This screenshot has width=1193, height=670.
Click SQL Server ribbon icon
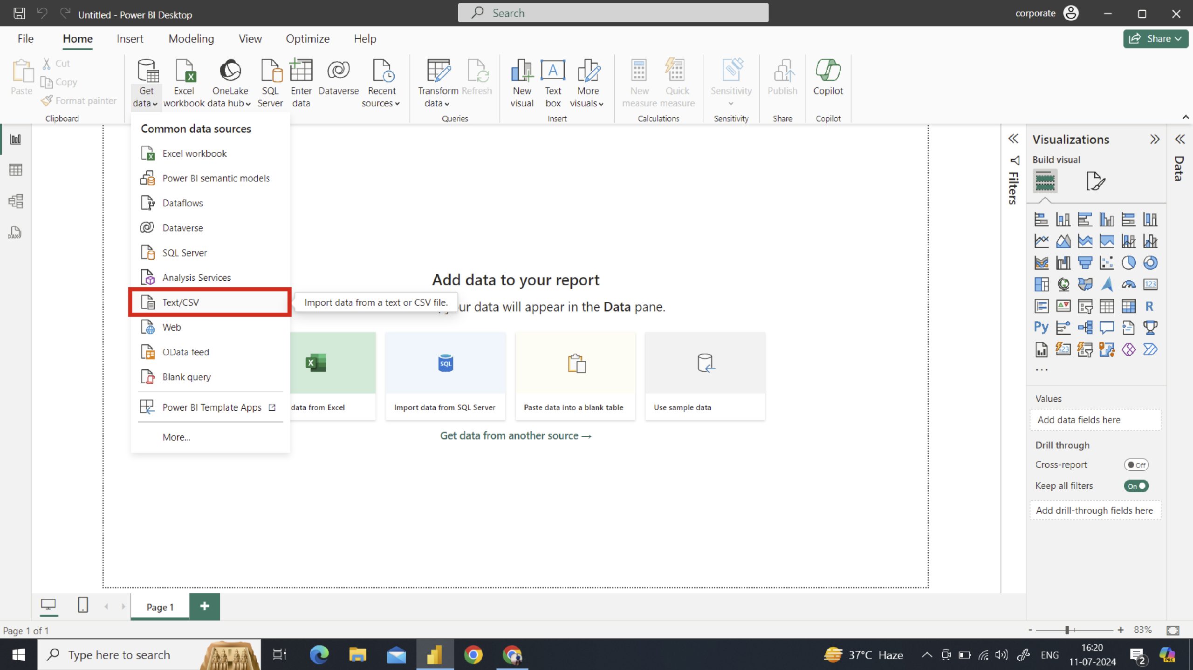point(270,83)
